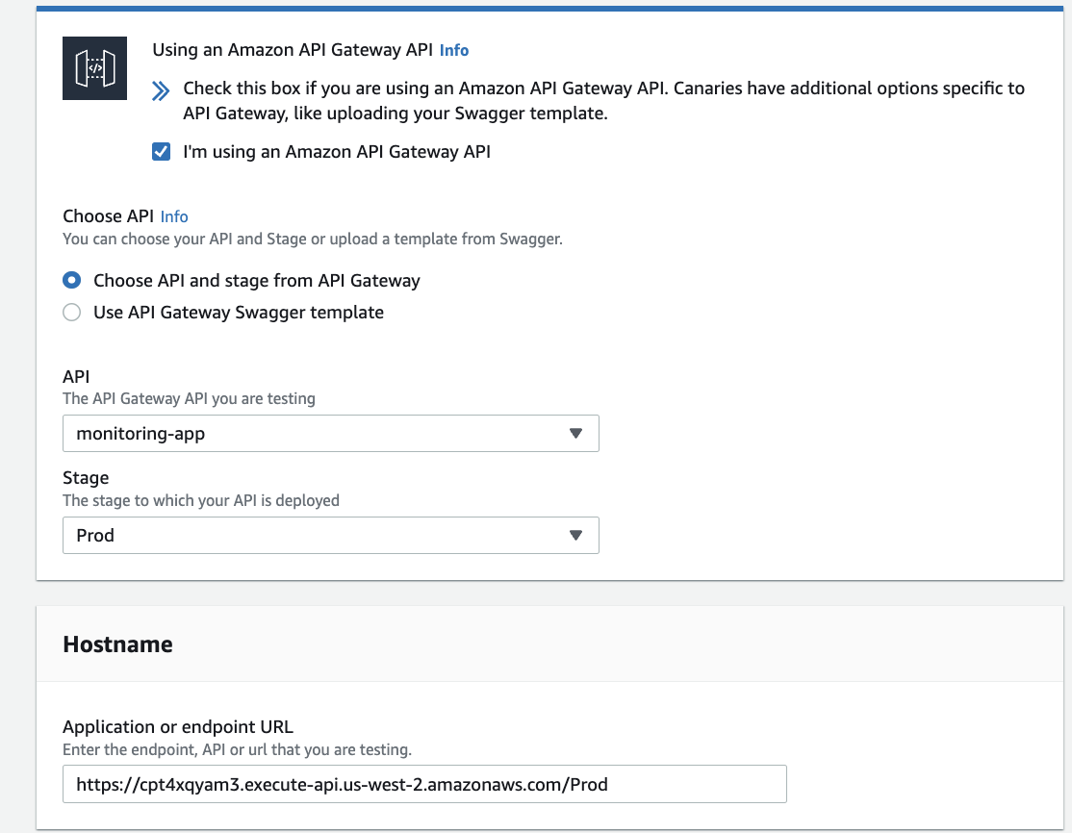Open Info link beside Choose API
Viewport: 1072px width, 833px height.
coord(174,216)
